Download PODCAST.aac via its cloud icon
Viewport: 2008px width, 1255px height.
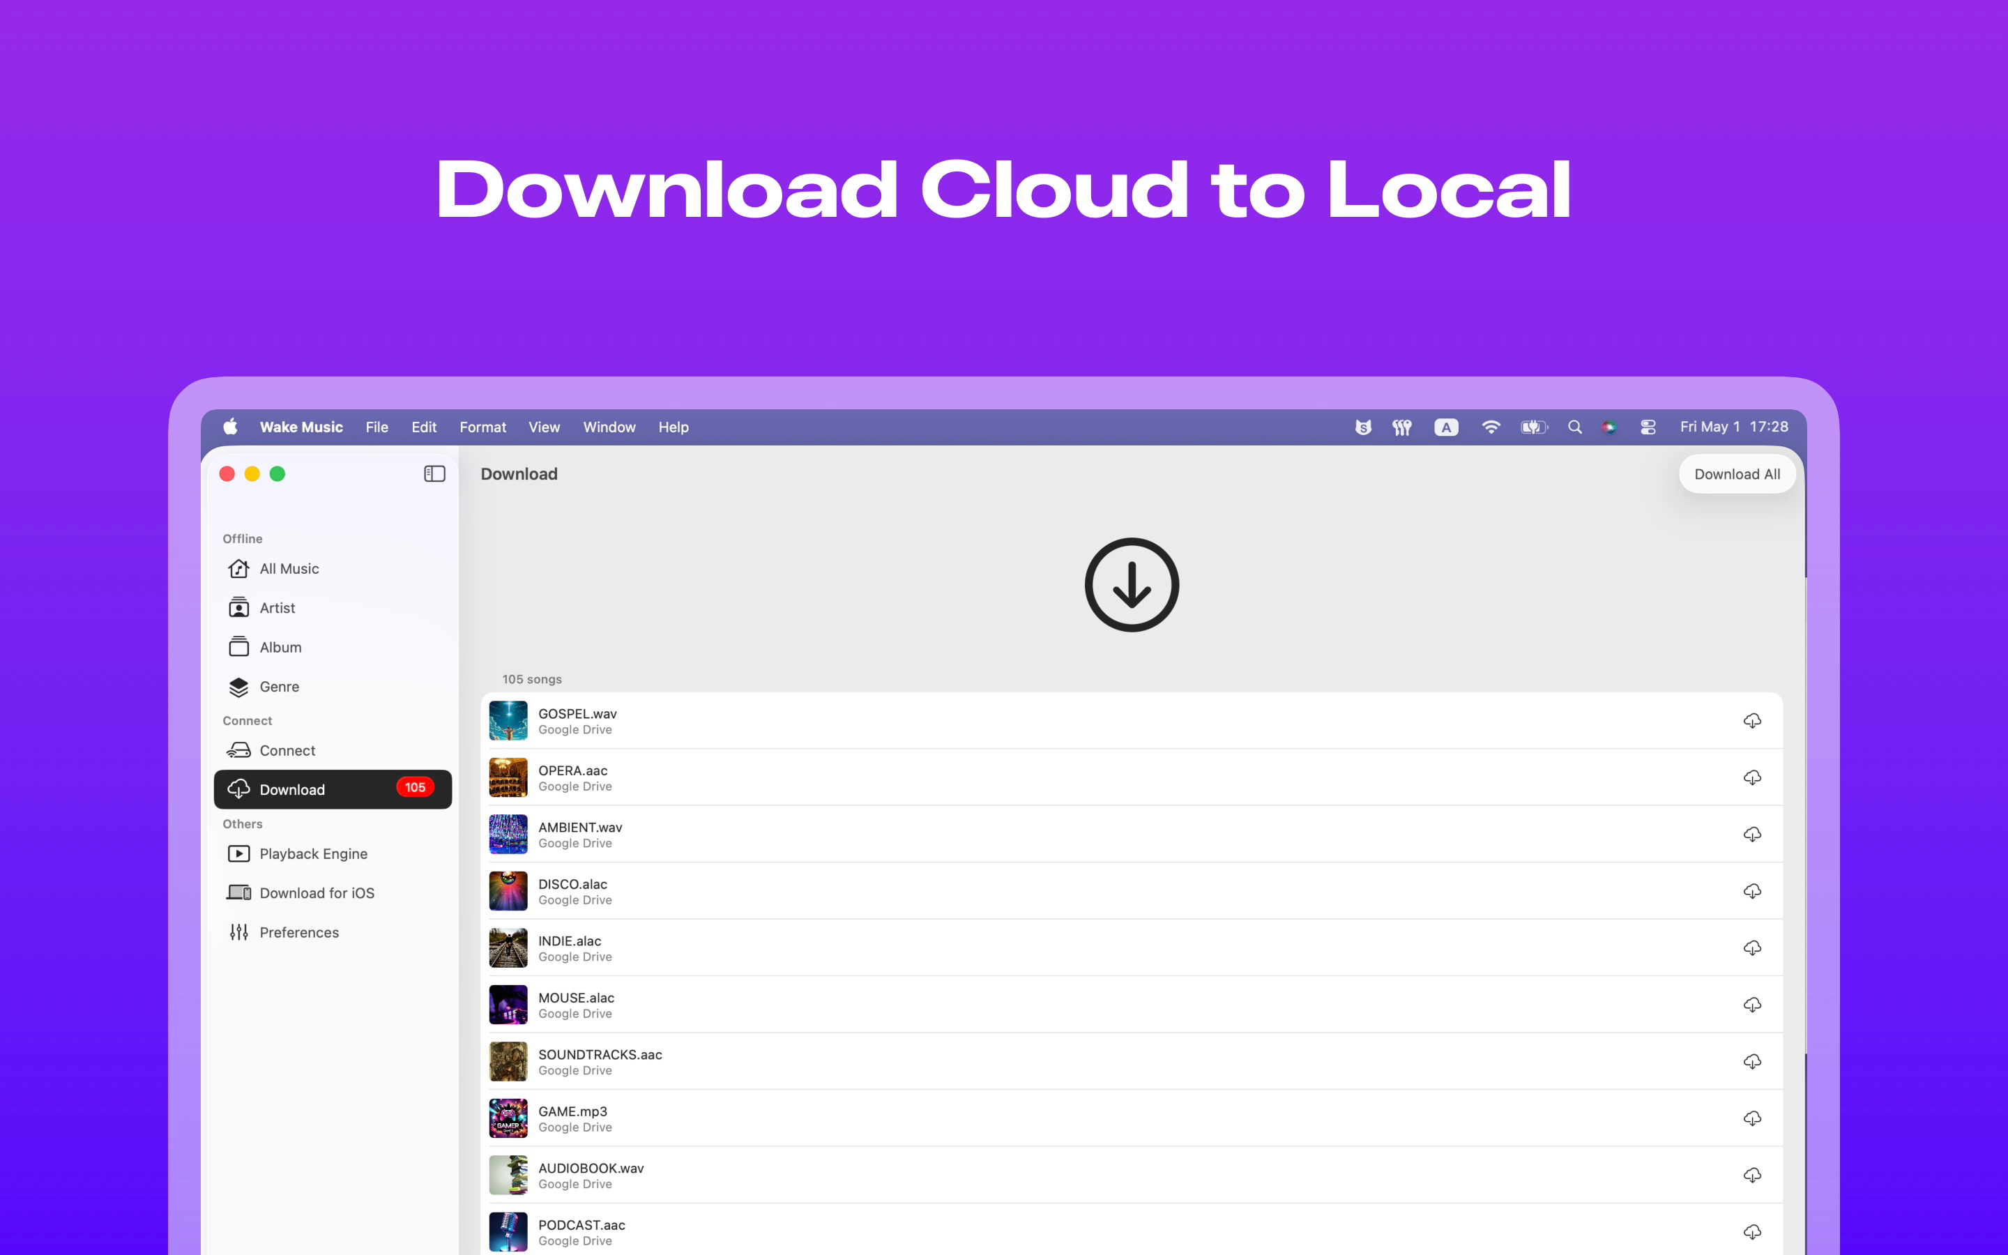click(1751, 1233)
